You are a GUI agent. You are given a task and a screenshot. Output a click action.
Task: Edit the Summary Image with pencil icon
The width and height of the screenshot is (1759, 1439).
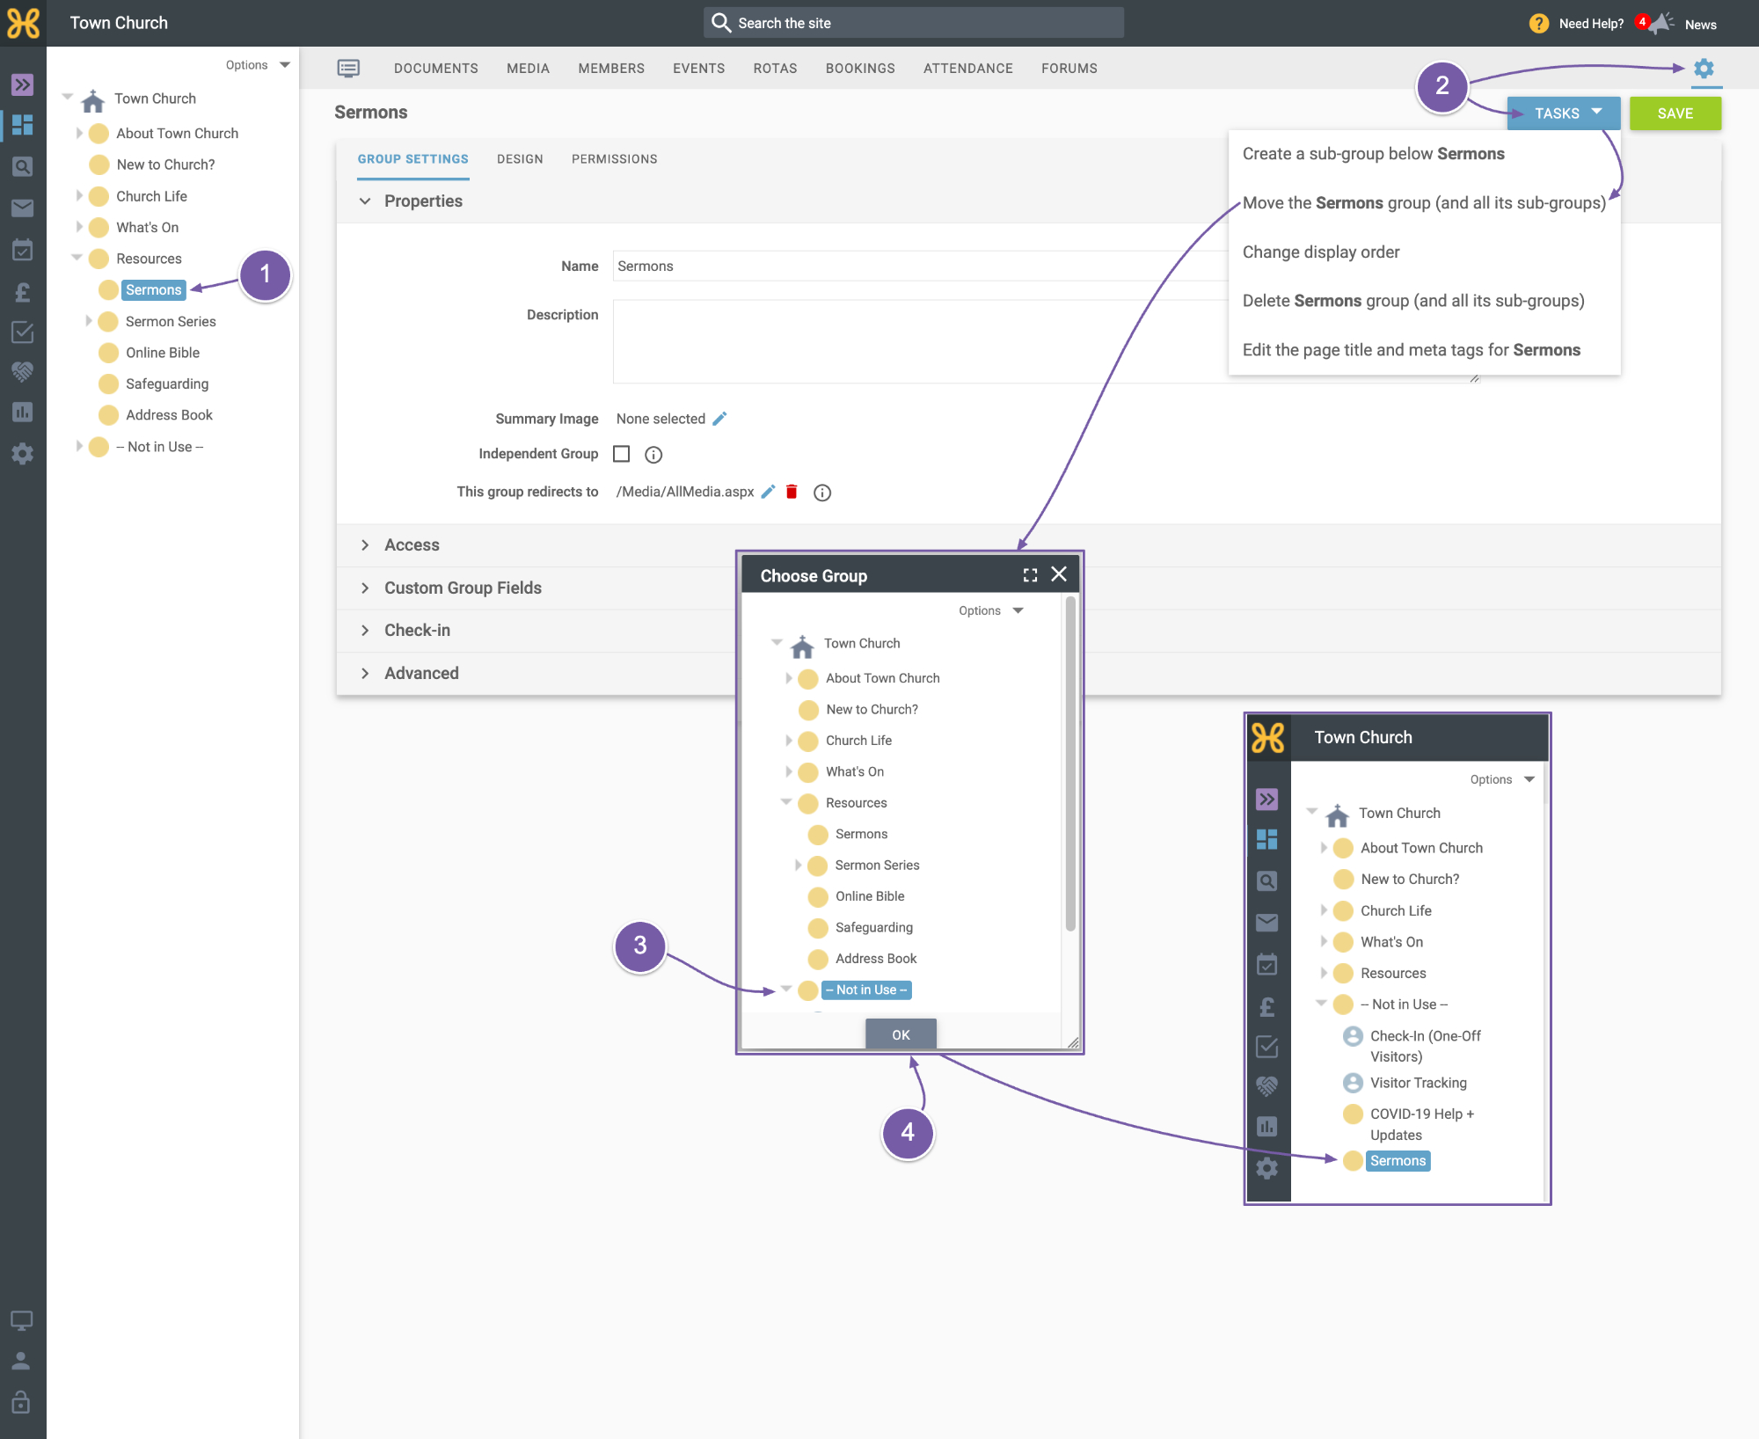[719, 419]
